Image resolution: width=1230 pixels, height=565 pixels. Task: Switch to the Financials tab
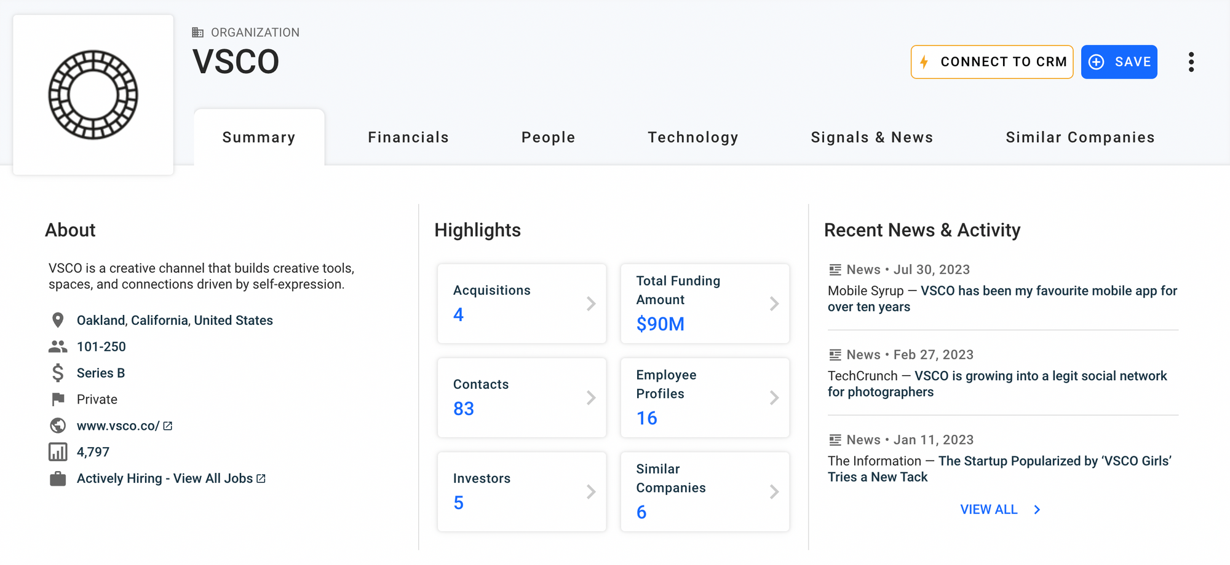click(x=408, y=138)
